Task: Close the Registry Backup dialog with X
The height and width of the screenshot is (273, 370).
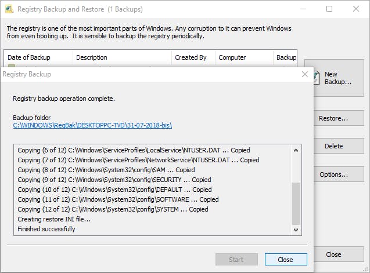Action: click(x=305, y=74)
